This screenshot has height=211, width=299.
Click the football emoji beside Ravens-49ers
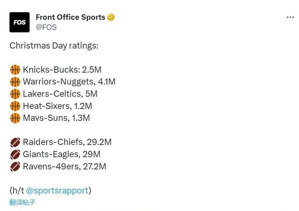[15, 167]
